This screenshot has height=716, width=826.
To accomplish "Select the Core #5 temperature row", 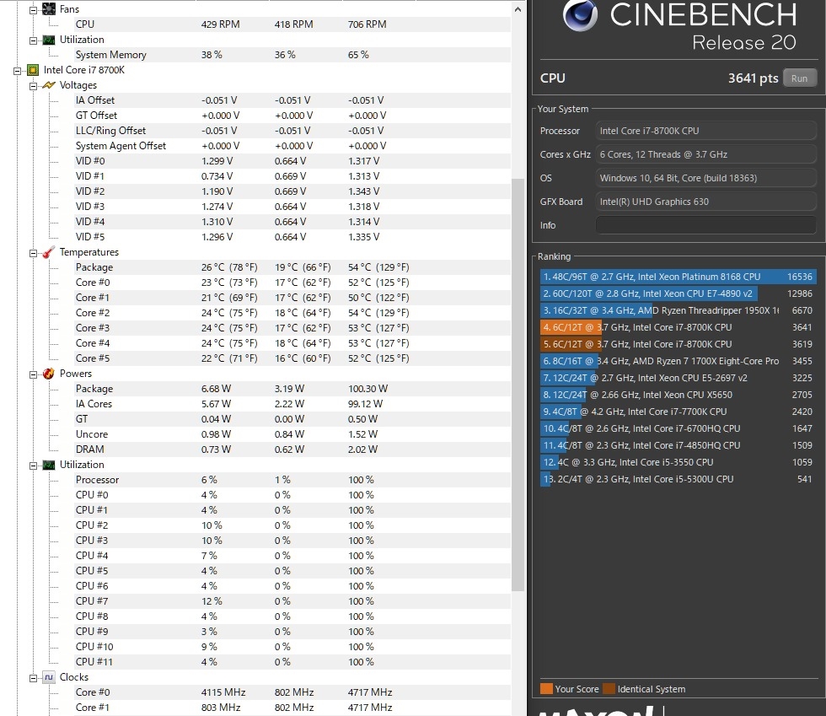I will [x=293, y=358].
